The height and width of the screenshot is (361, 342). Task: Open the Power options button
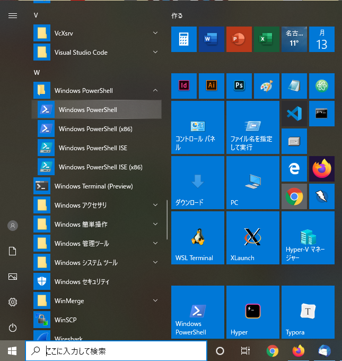point(13,328)
